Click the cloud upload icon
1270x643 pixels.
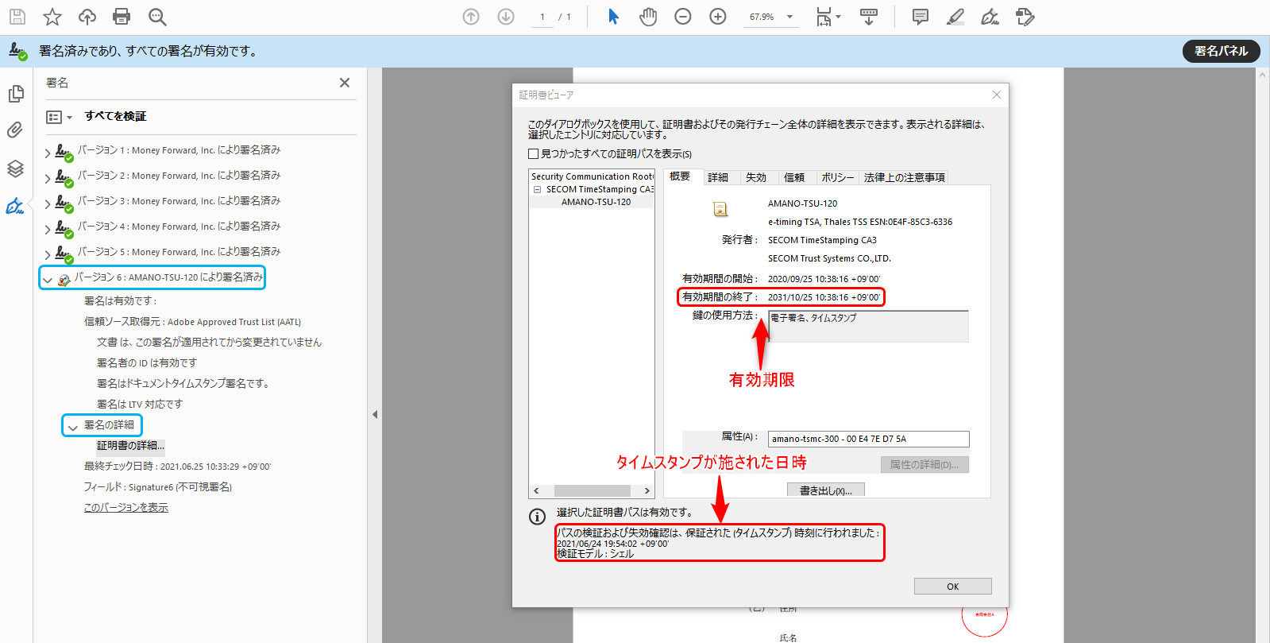coord(87,17)
